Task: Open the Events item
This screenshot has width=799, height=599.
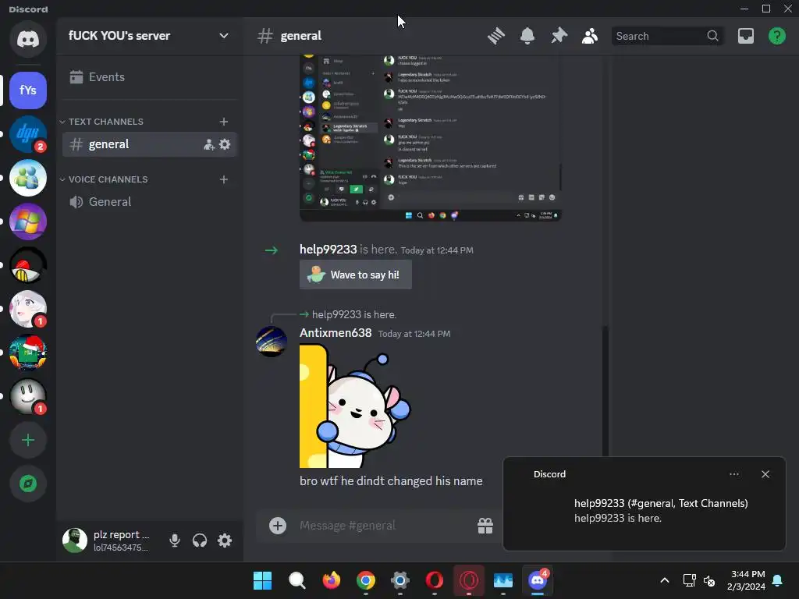Action: pyautogui.click(x=149, y=77)
